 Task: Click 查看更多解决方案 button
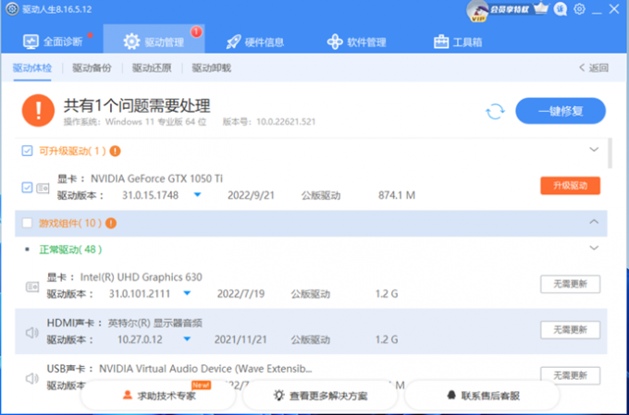[320, 396]
